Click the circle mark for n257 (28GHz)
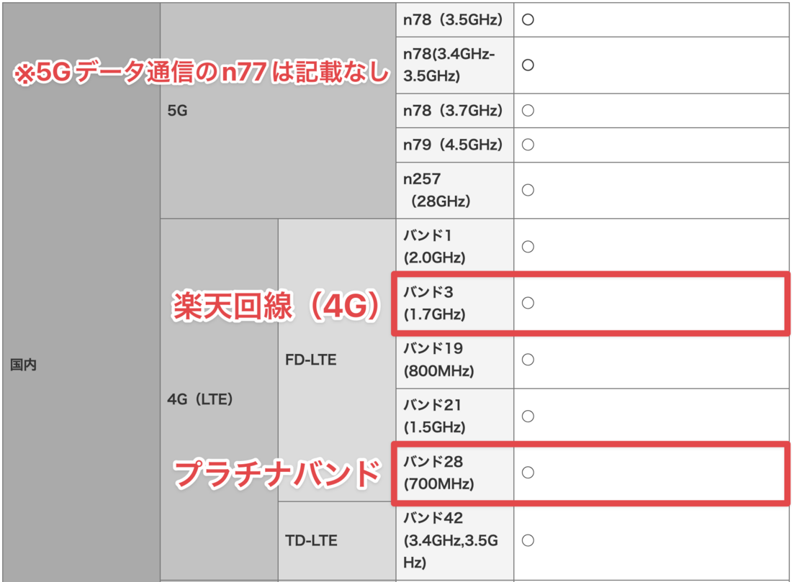The image size is (792, 582). pos(528,191)
